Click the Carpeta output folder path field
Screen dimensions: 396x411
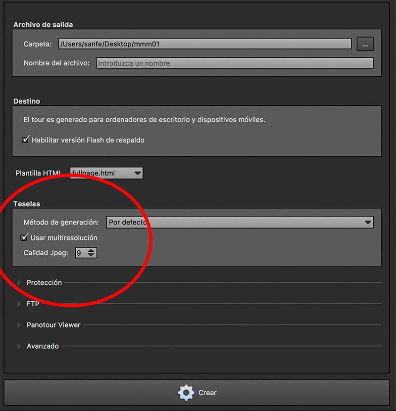[x=204, y=44]
